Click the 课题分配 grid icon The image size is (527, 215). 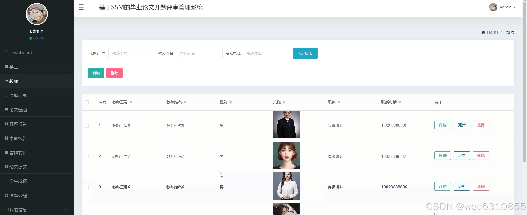tap(7, 195)
